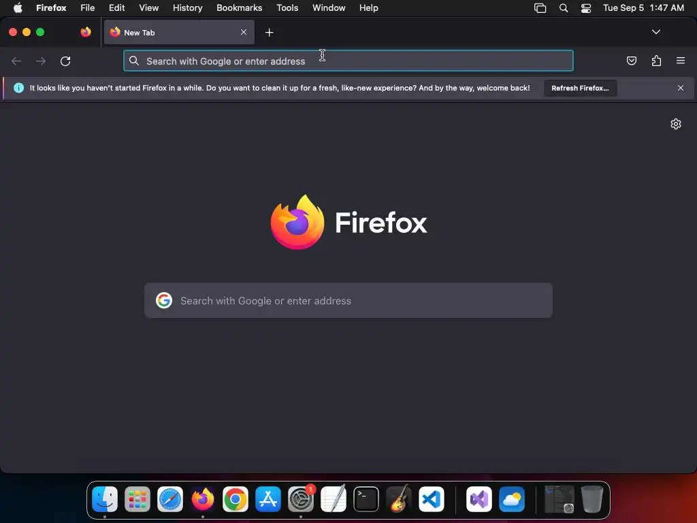Open GarageBand from the dock
This screenshot has height=523, width=697.
399,499
